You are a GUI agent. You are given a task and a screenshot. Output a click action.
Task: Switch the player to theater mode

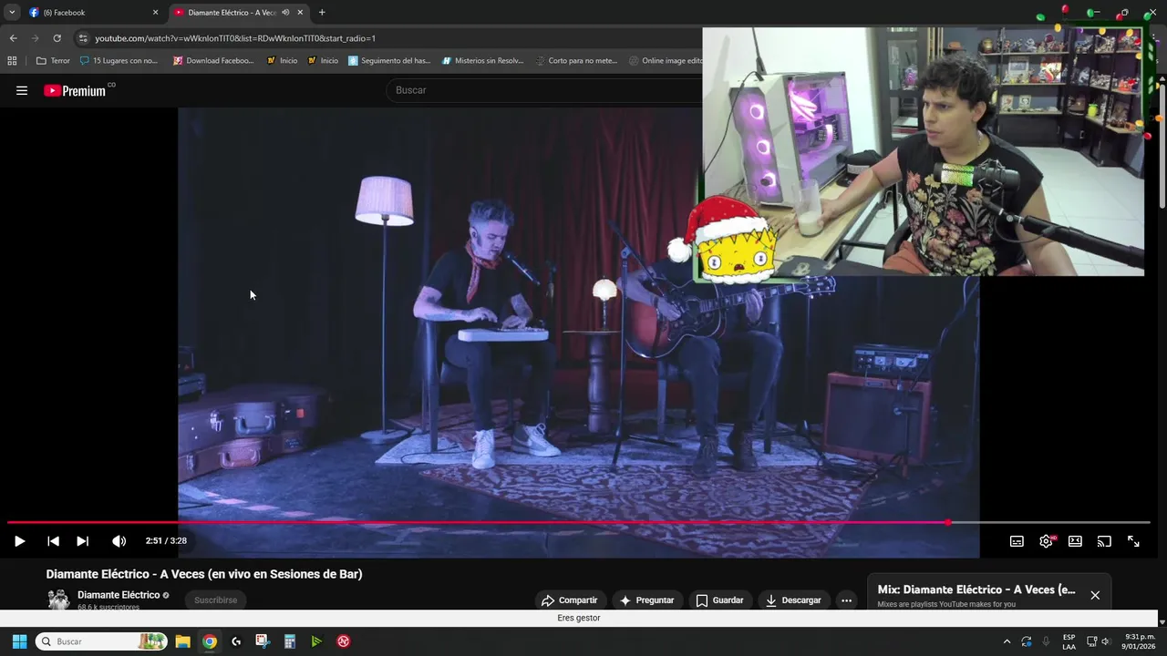(x=1075, y=541)
